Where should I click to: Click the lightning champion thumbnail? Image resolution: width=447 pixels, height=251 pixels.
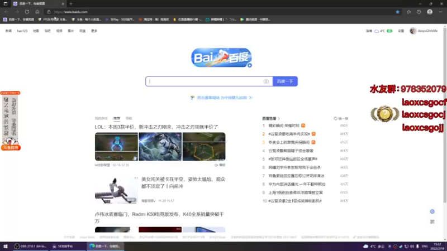pos(160,147)
